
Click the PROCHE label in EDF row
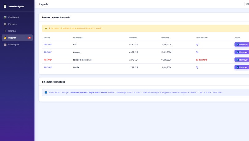point(48,45)
